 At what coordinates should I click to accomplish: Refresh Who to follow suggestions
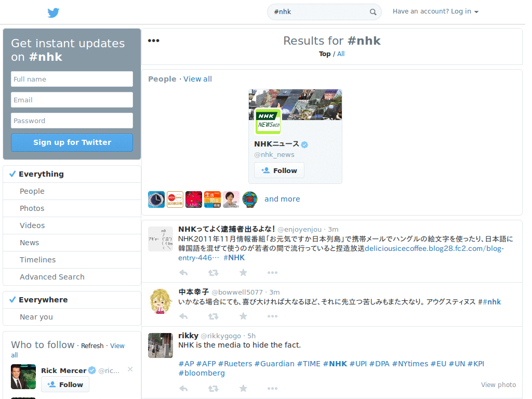[92, 345]
